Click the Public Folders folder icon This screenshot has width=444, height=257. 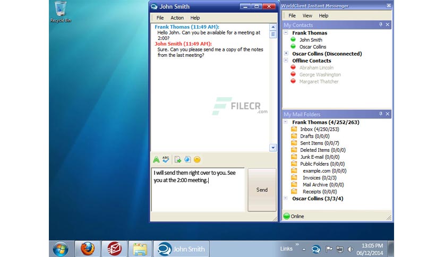click(294, 164)
